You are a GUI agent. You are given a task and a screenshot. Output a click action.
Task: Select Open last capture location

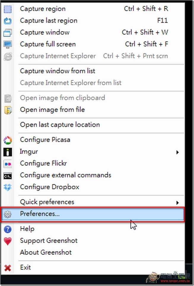60,125
